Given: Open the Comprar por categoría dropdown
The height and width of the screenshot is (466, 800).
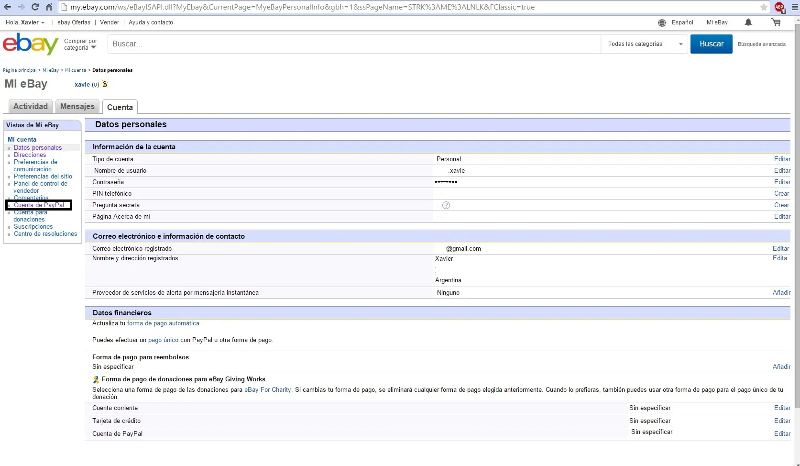Looking at the screenshot, I should (x=80, y=44).
